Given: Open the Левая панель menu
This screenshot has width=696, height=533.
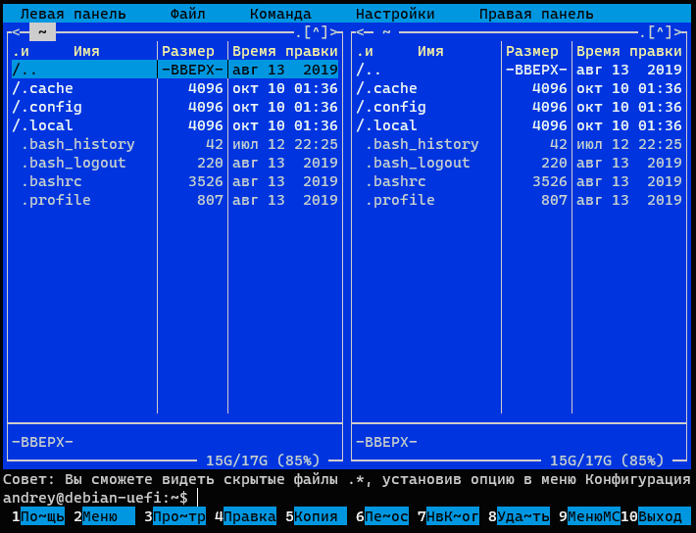Looking at the screenshot, I should 73,14.
